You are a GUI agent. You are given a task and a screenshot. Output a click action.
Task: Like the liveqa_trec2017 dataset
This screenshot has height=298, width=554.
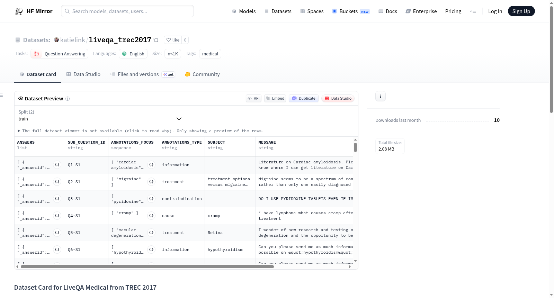[173, 40]
